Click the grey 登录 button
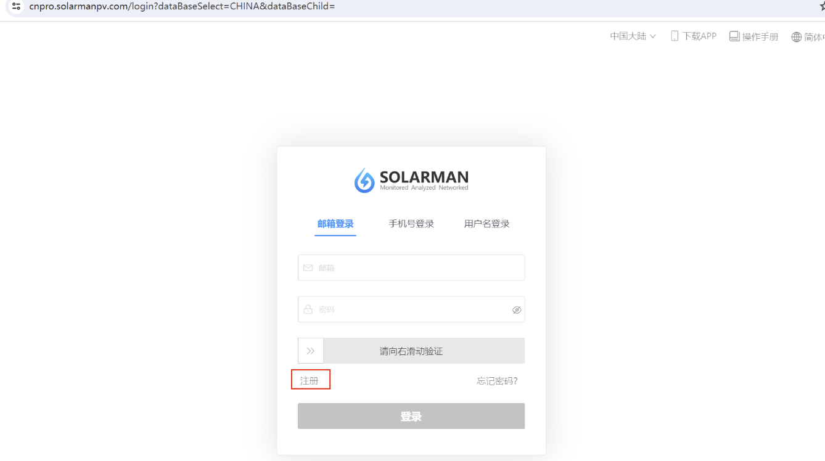 (411, 416)
